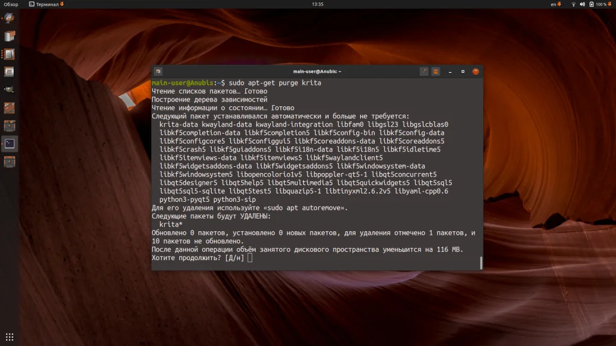Click the Хотите продолжить? [Д/н] prompt cursor

click(x=250, y=258)
